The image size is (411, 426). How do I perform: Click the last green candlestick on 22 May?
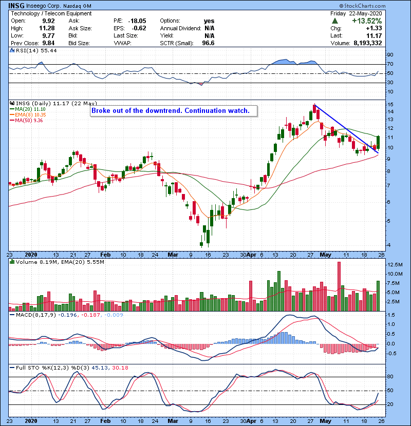click(378, 142)
